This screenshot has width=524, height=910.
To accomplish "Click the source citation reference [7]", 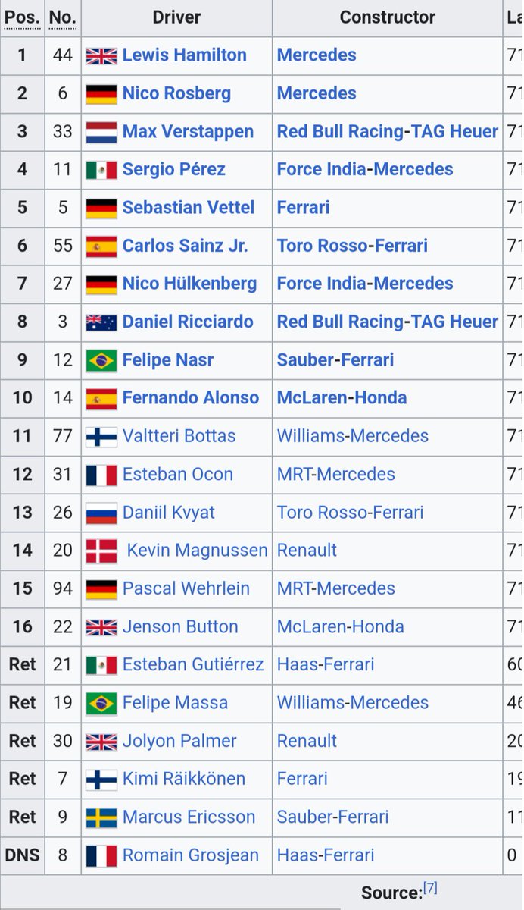I will (431, 888).
